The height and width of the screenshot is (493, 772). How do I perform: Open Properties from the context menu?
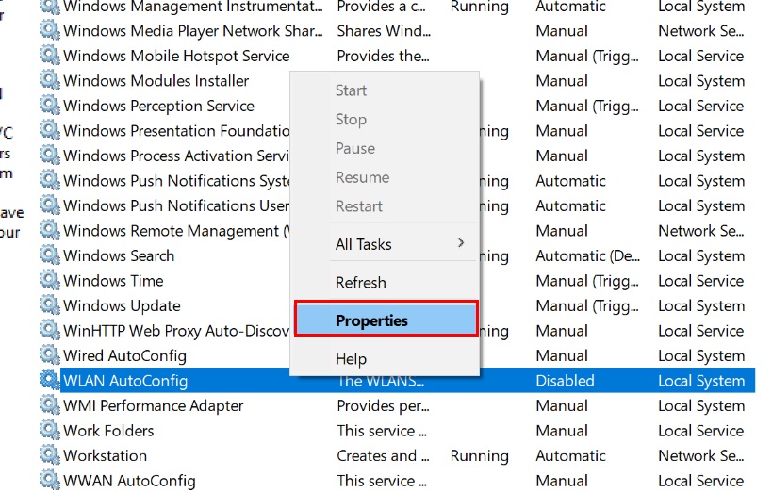[371, 320]
